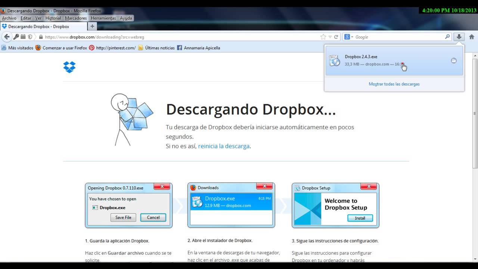The width and height of the screenshot is (478, 269).
Task: Click the shield icon before the address
Action: tap(30, 37)
